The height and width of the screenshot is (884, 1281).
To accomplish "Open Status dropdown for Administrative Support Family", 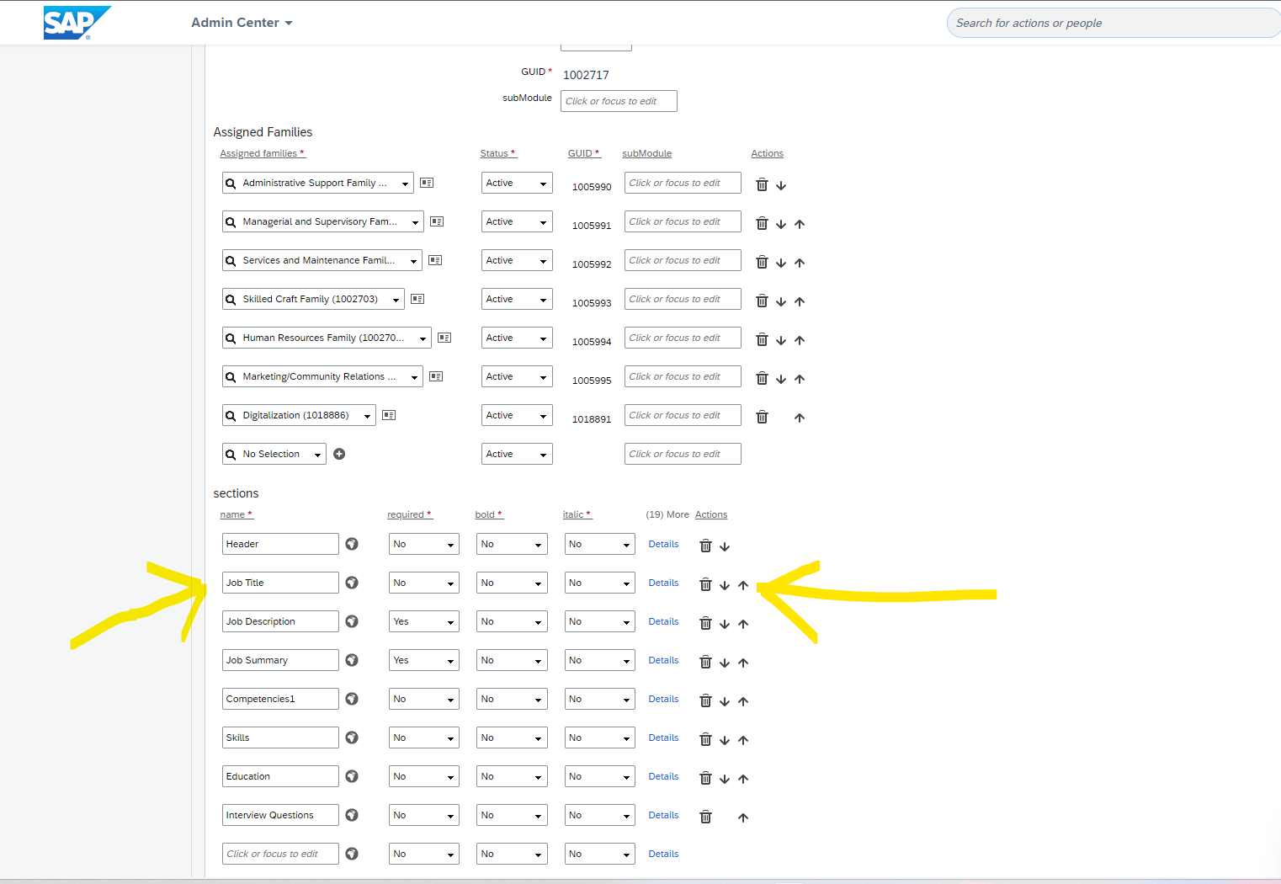I will tap(517, 183).
